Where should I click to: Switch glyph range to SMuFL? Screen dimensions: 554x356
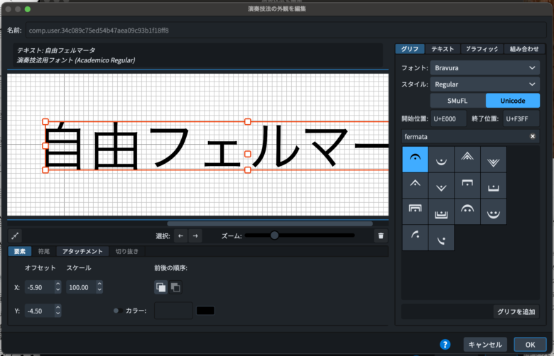(457, 101)
